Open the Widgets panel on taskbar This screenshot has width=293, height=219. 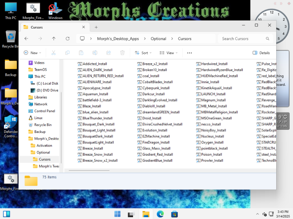pos(7,214)
